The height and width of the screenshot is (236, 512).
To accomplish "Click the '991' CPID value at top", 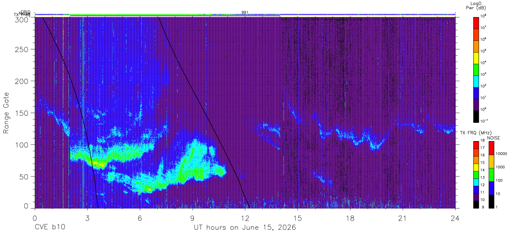I will (245, 12).
